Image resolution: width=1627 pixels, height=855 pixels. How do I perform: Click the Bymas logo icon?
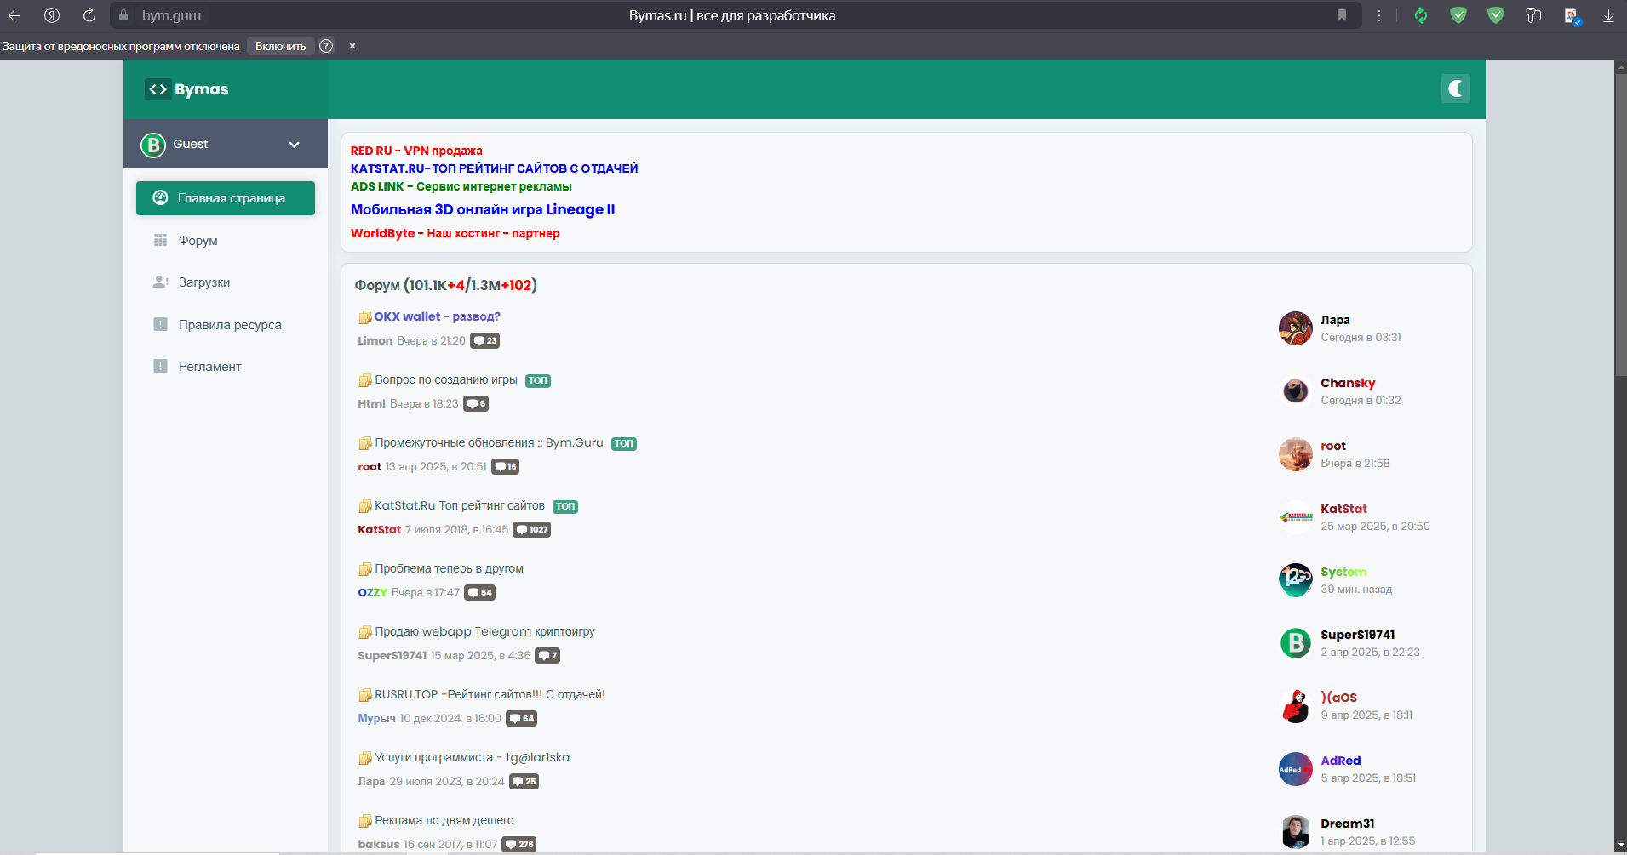click(x=158, y=89)
